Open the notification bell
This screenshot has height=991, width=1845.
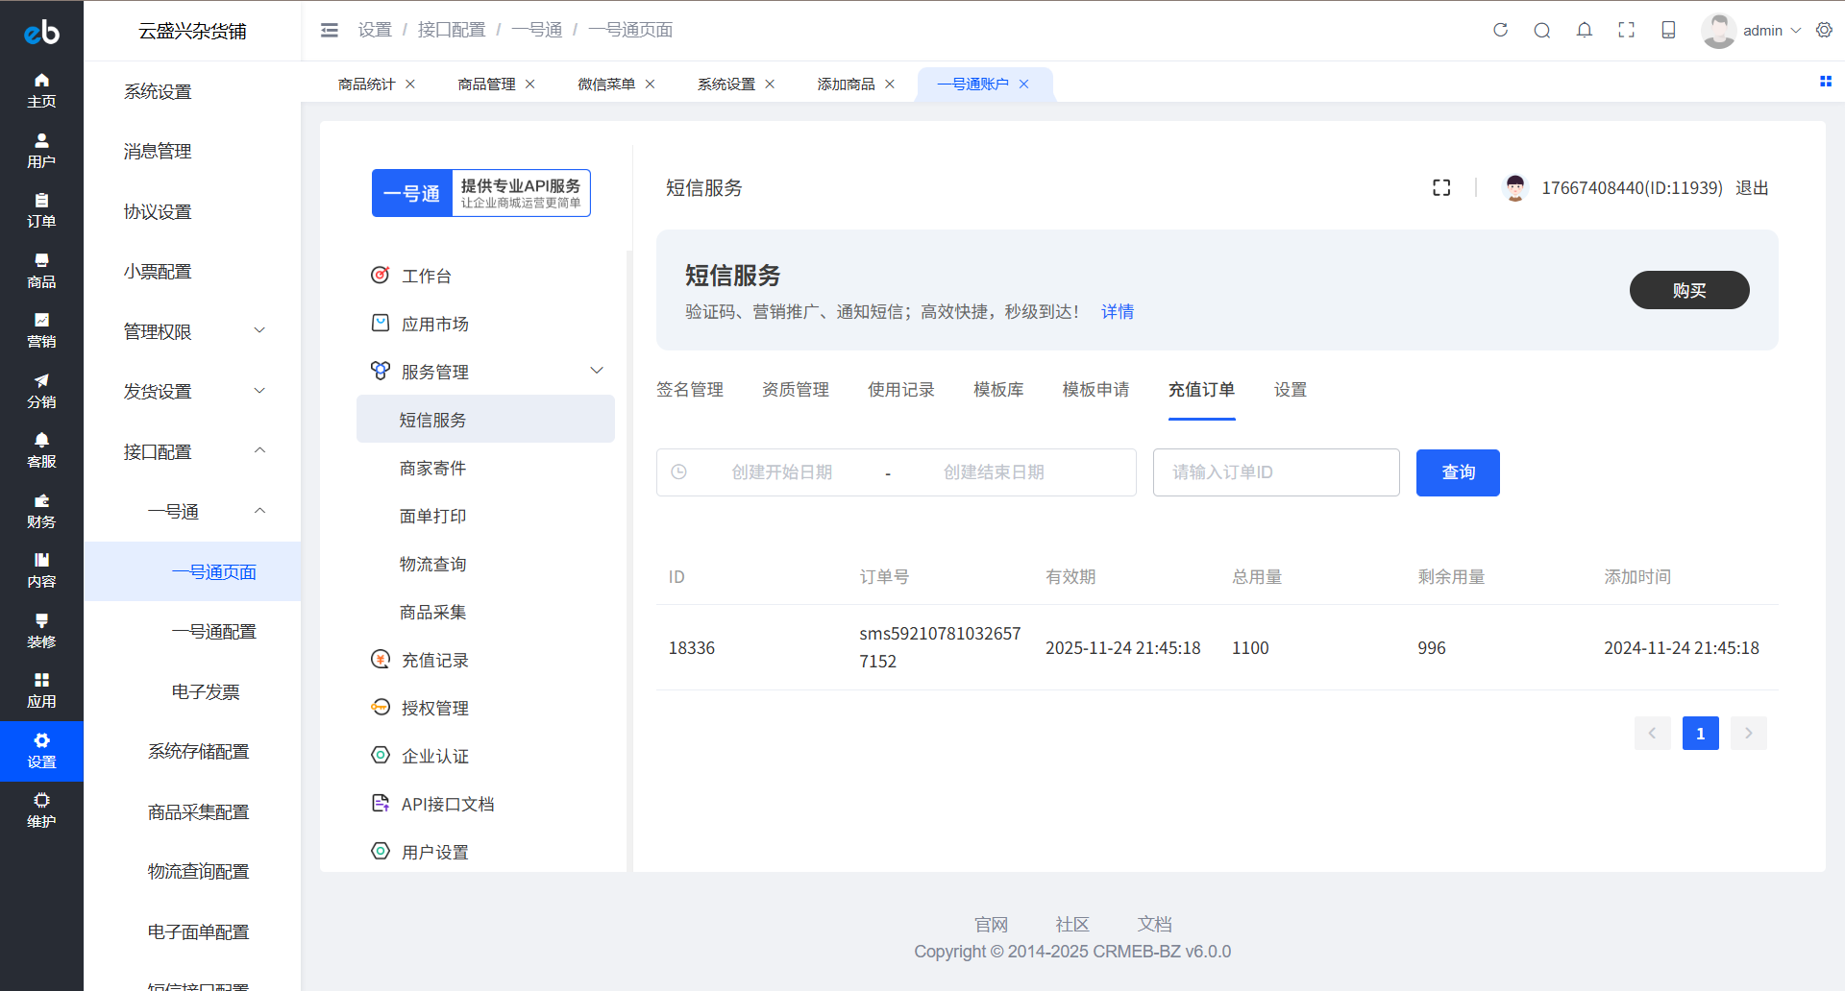pyautogui.click(x=1585, y=30)
